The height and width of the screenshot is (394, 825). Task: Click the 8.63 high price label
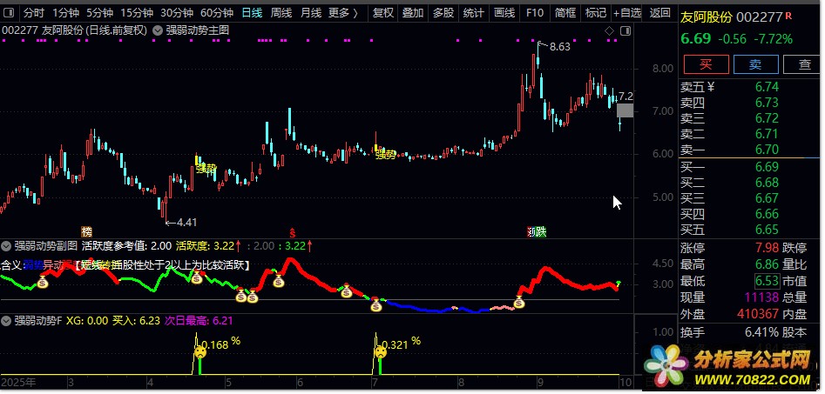point(560,47)
